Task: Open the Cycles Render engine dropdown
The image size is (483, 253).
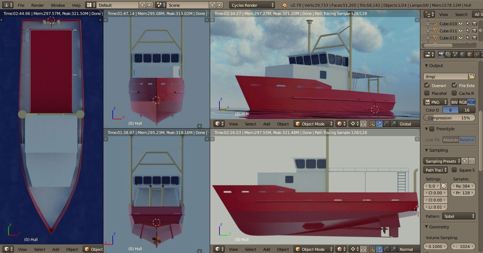Action: coord(252,5)
